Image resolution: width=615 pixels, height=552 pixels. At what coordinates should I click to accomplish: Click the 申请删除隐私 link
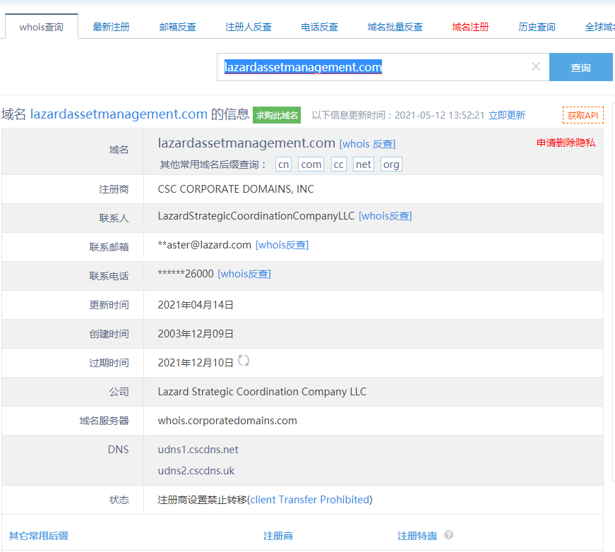pos(566,143)
